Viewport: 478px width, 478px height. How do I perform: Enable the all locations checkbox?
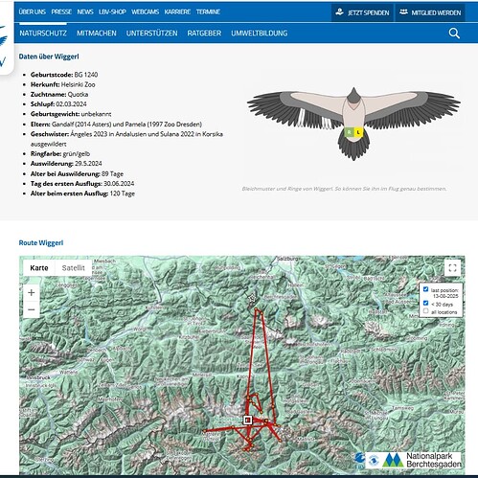point(425,311)
